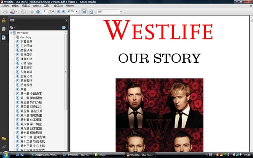The height and width of the screenshot is (158, 253).
Task: Open the bookmarks options gear menu
Action: click(x=12, y=27)
